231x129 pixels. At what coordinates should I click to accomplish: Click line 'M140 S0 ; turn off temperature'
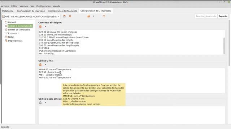click(55, 77)
